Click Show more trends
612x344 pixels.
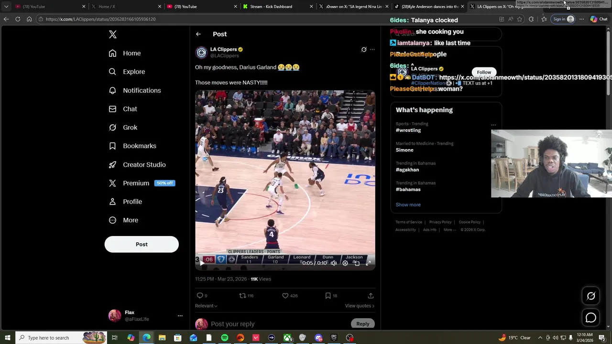click(408, 204)
